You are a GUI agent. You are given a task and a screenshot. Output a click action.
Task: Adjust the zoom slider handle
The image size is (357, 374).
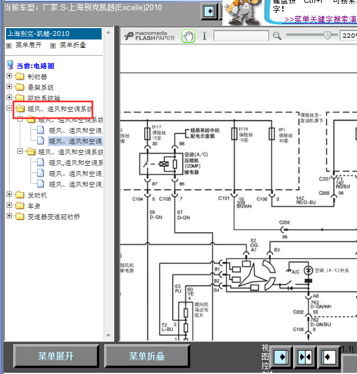tap(328, 35)
